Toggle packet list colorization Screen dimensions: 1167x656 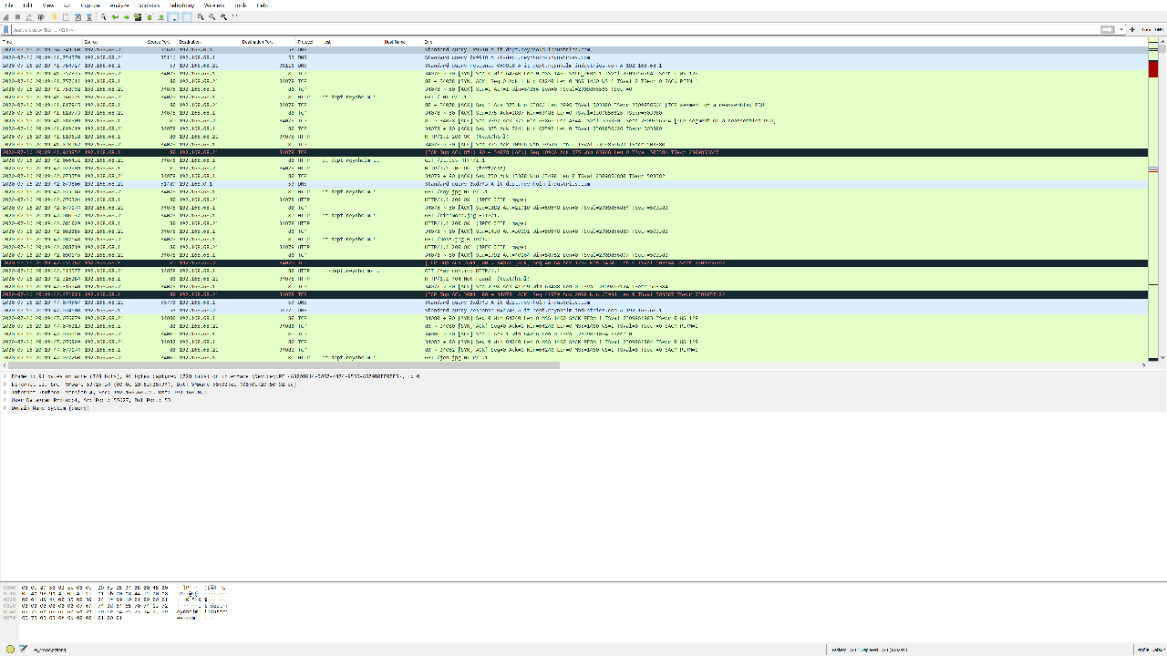pos(187,15)
